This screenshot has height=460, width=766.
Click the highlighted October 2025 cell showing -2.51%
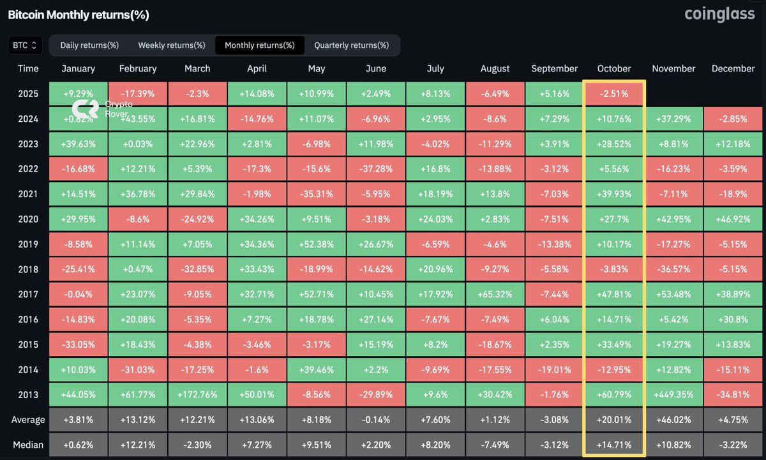click(613, 93)
